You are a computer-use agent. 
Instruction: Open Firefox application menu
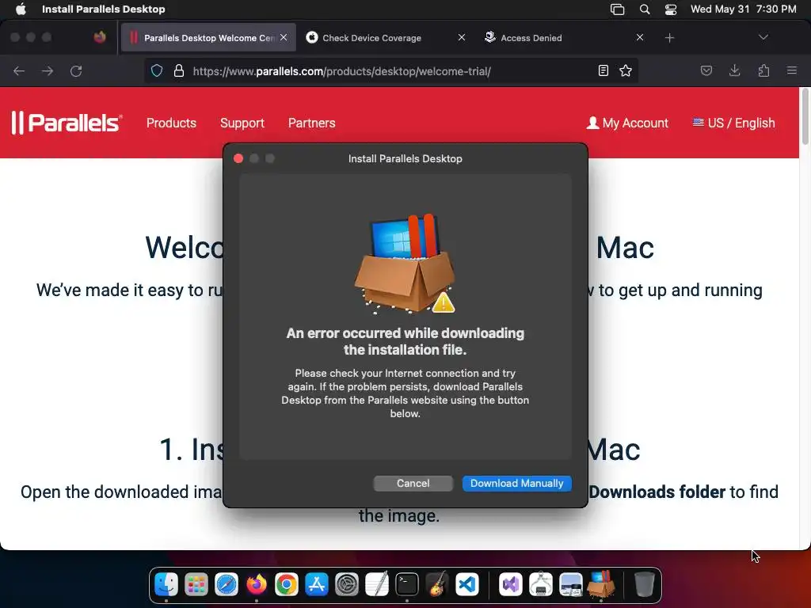(x=792, y=70)
